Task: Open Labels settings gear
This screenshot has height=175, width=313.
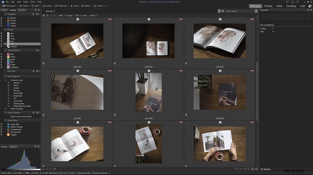Action: tap(38, 51)
